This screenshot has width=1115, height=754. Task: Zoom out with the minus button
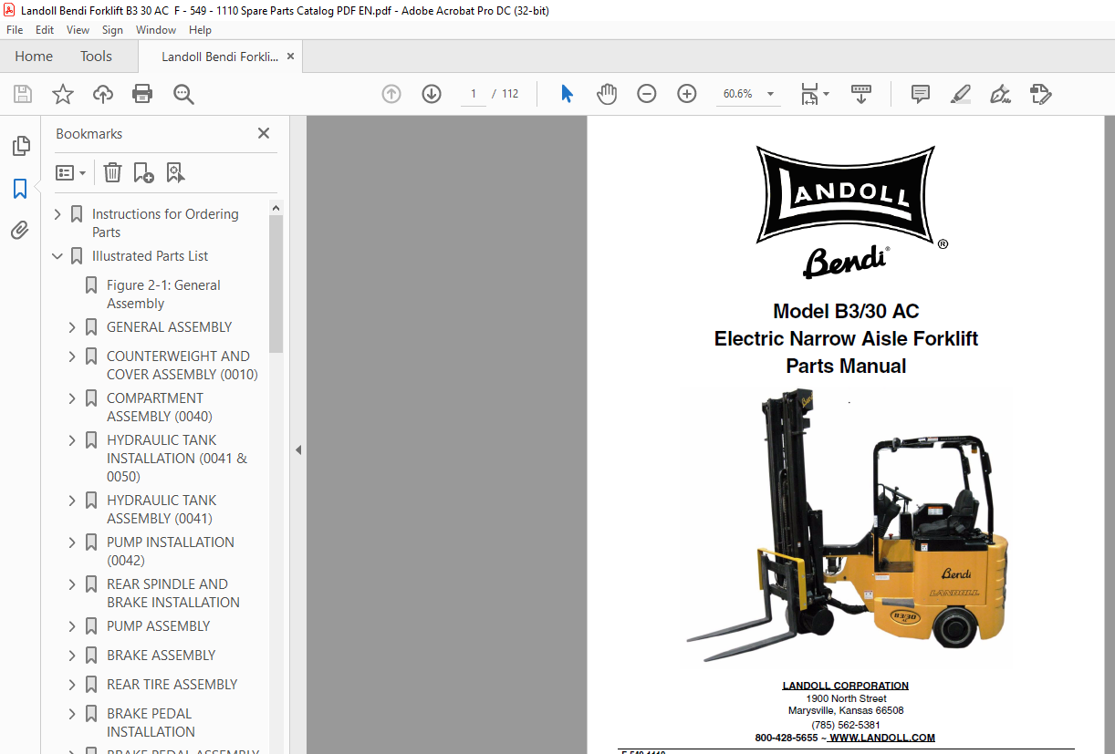(x=647, y=94)
